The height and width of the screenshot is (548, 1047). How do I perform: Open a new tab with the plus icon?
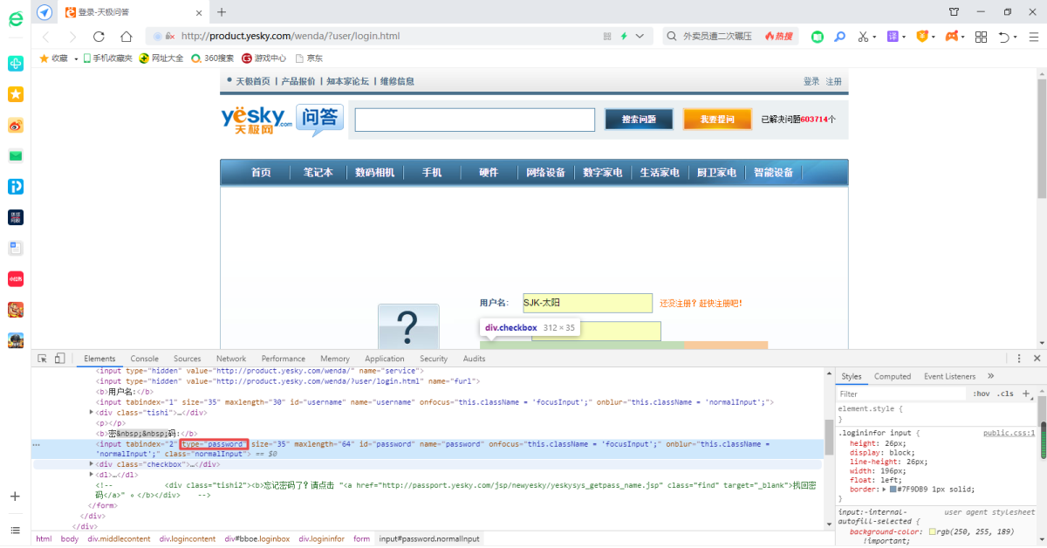[x=222, y=12]
